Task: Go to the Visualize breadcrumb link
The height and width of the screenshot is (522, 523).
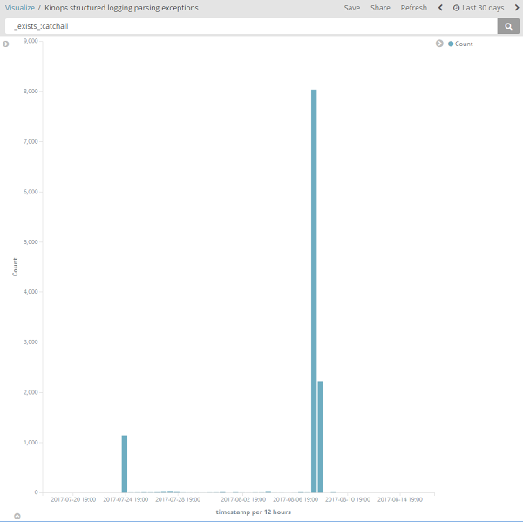Action: tap(20, 8)
